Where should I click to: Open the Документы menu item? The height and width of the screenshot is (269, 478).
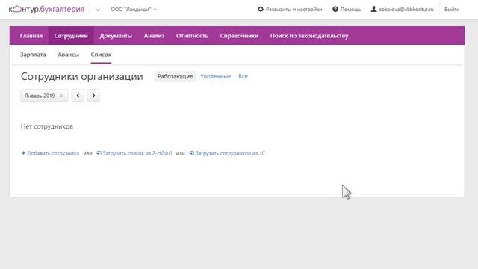(116, 36)
